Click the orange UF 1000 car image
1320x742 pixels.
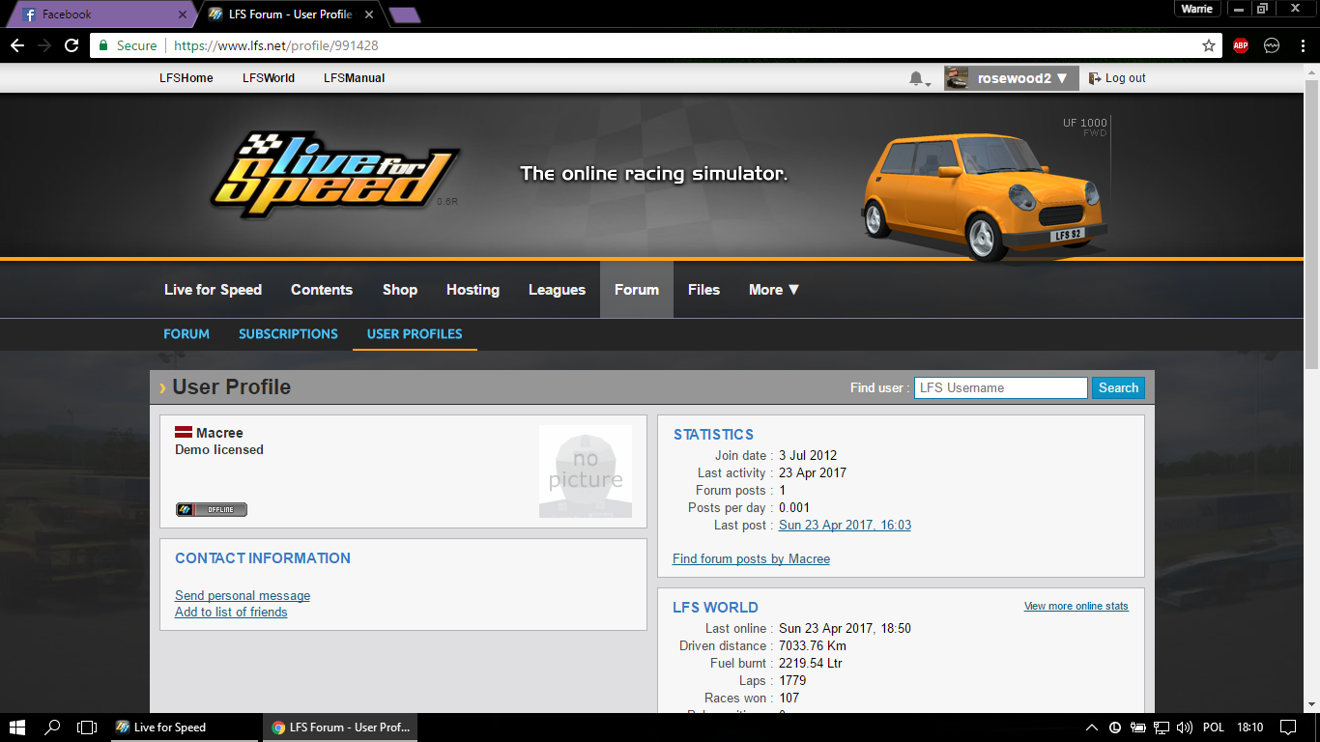(x=984, y=196)
